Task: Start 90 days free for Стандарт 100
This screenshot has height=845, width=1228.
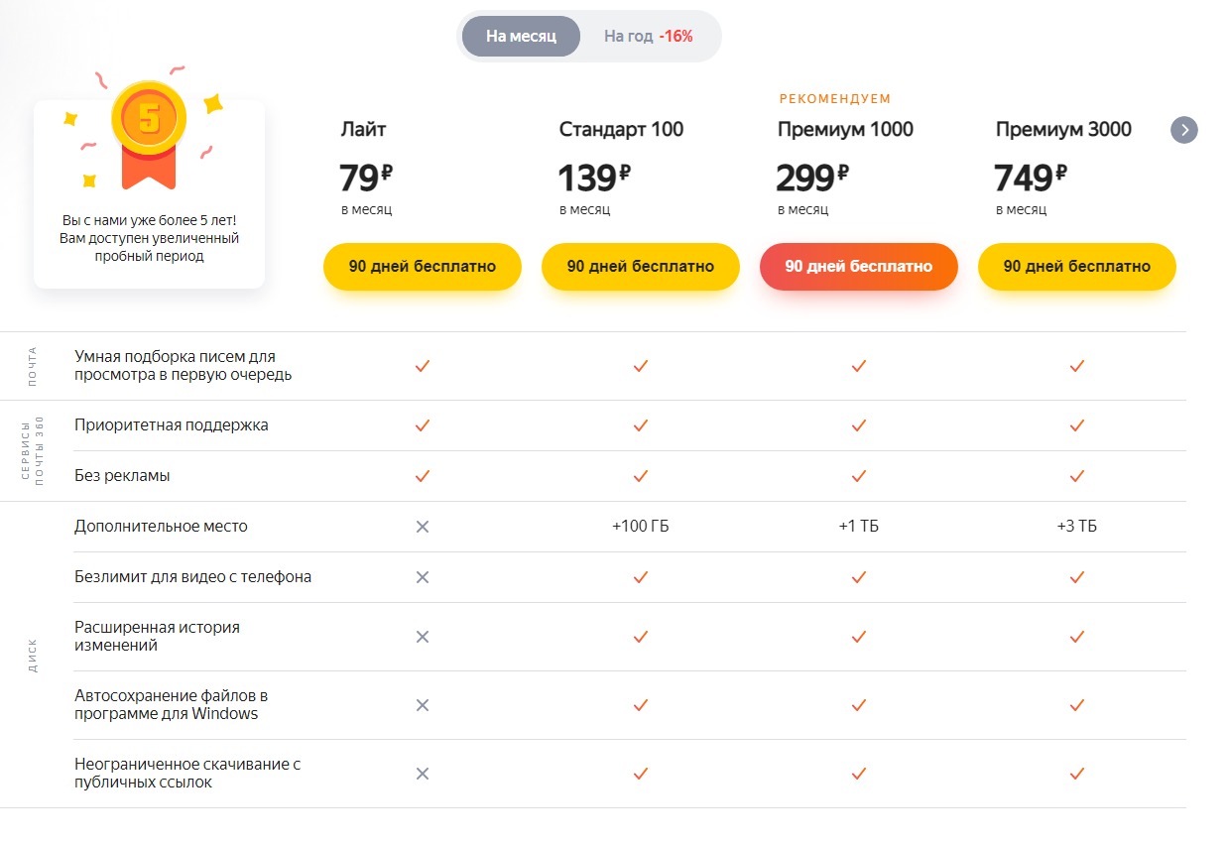Action: coord(641,267)
